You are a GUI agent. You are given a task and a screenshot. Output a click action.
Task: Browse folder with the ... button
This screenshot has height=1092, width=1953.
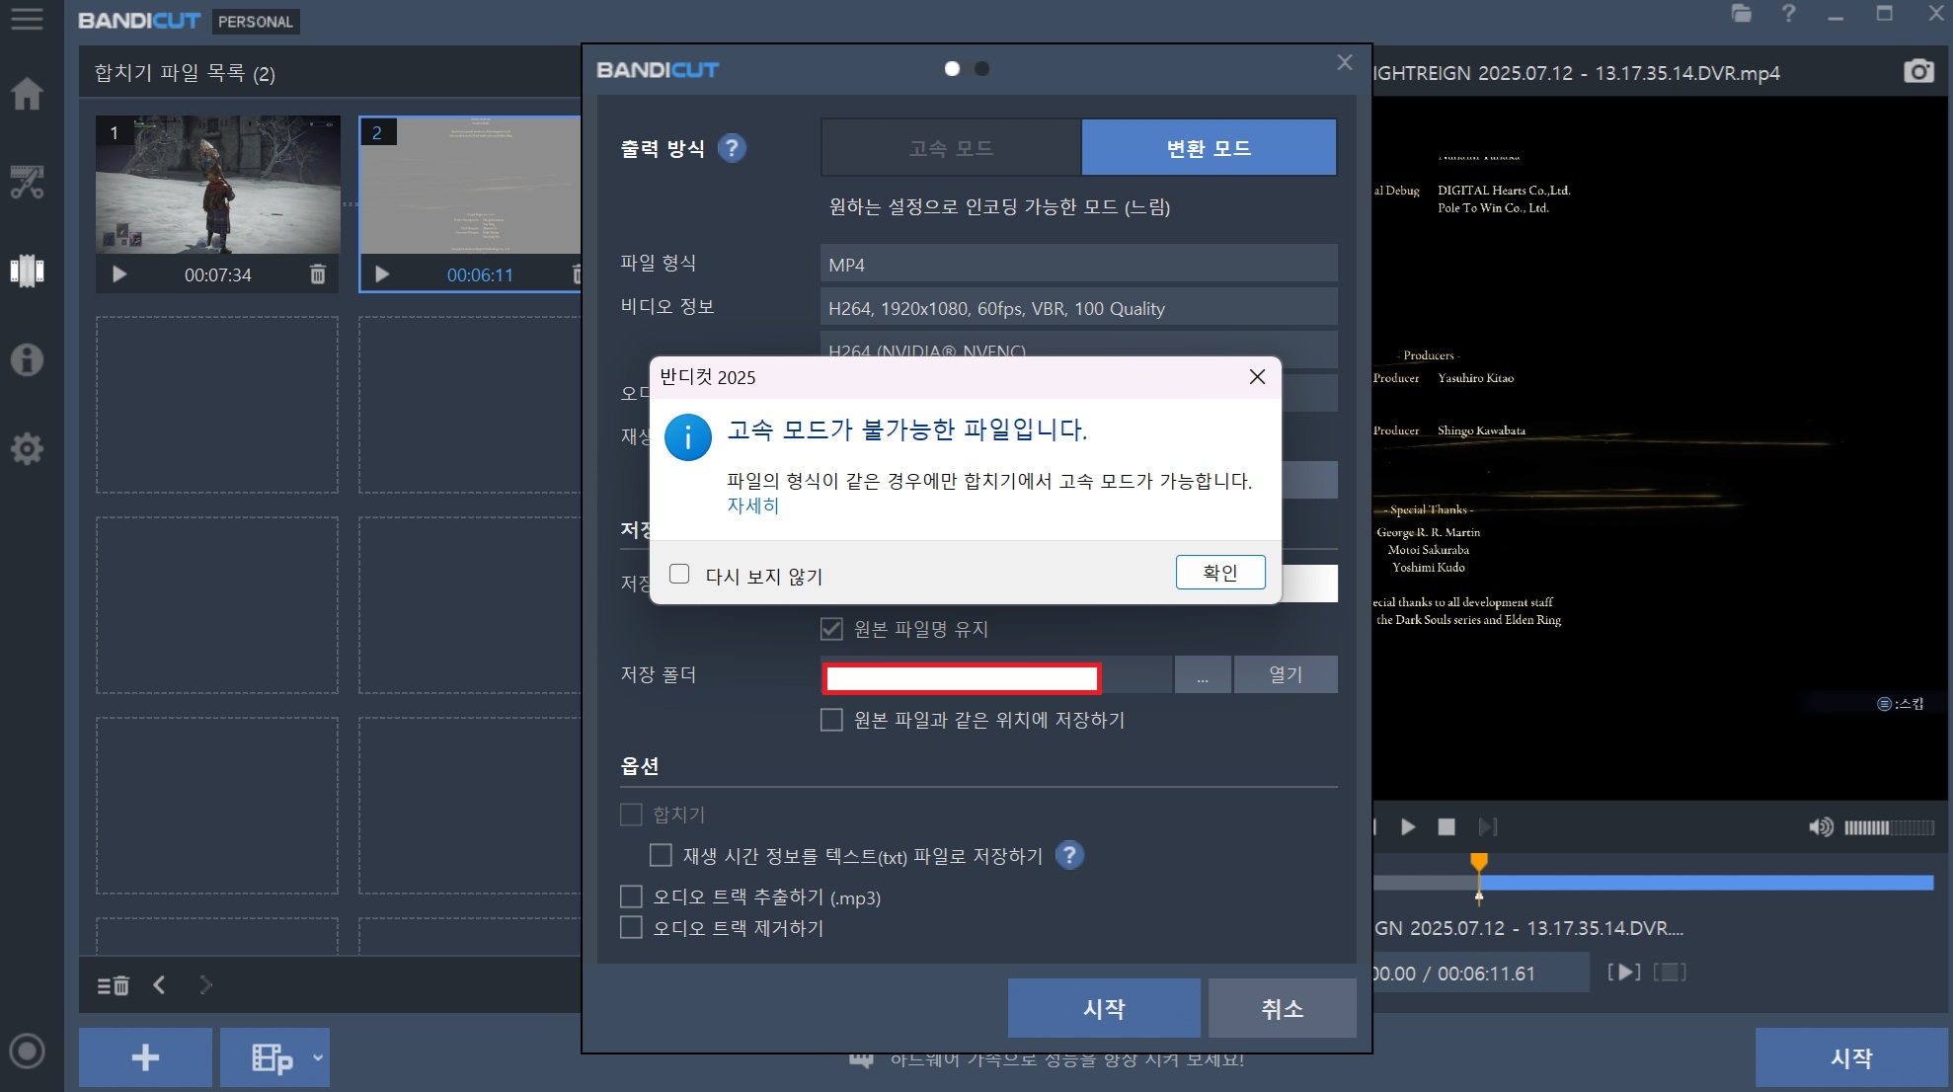pos(1203,675)
